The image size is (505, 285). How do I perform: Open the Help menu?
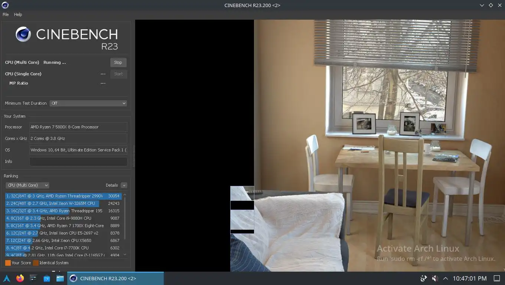coord(18,14)
